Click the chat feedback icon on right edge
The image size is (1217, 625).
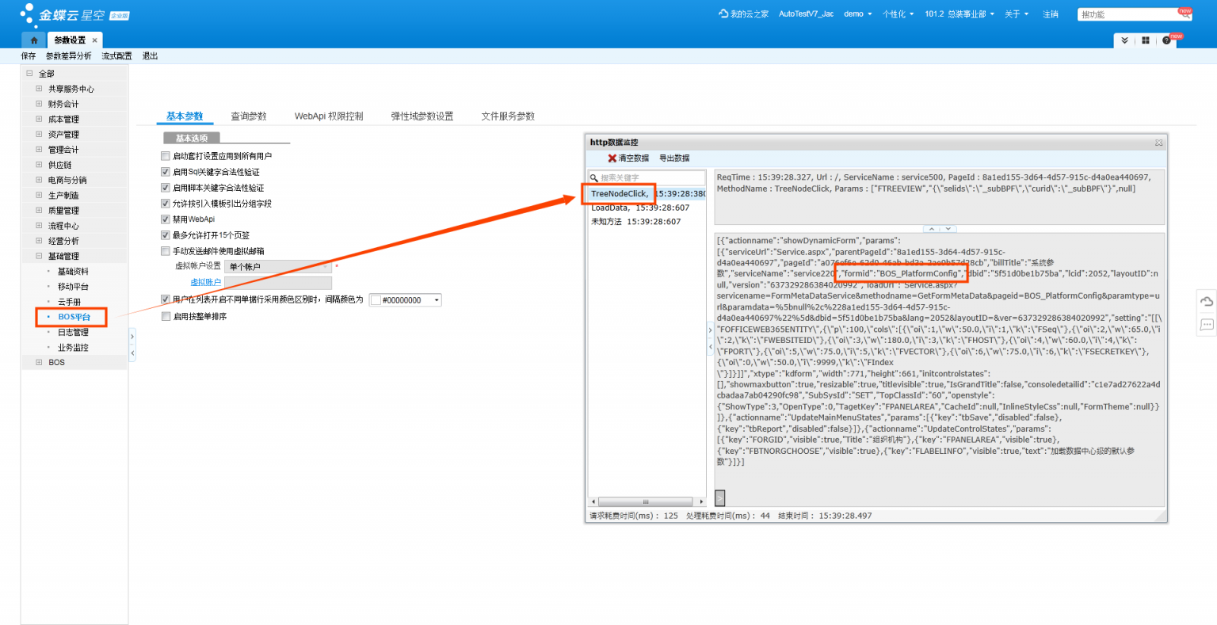pyautogui.click(x=1206, y=324)
